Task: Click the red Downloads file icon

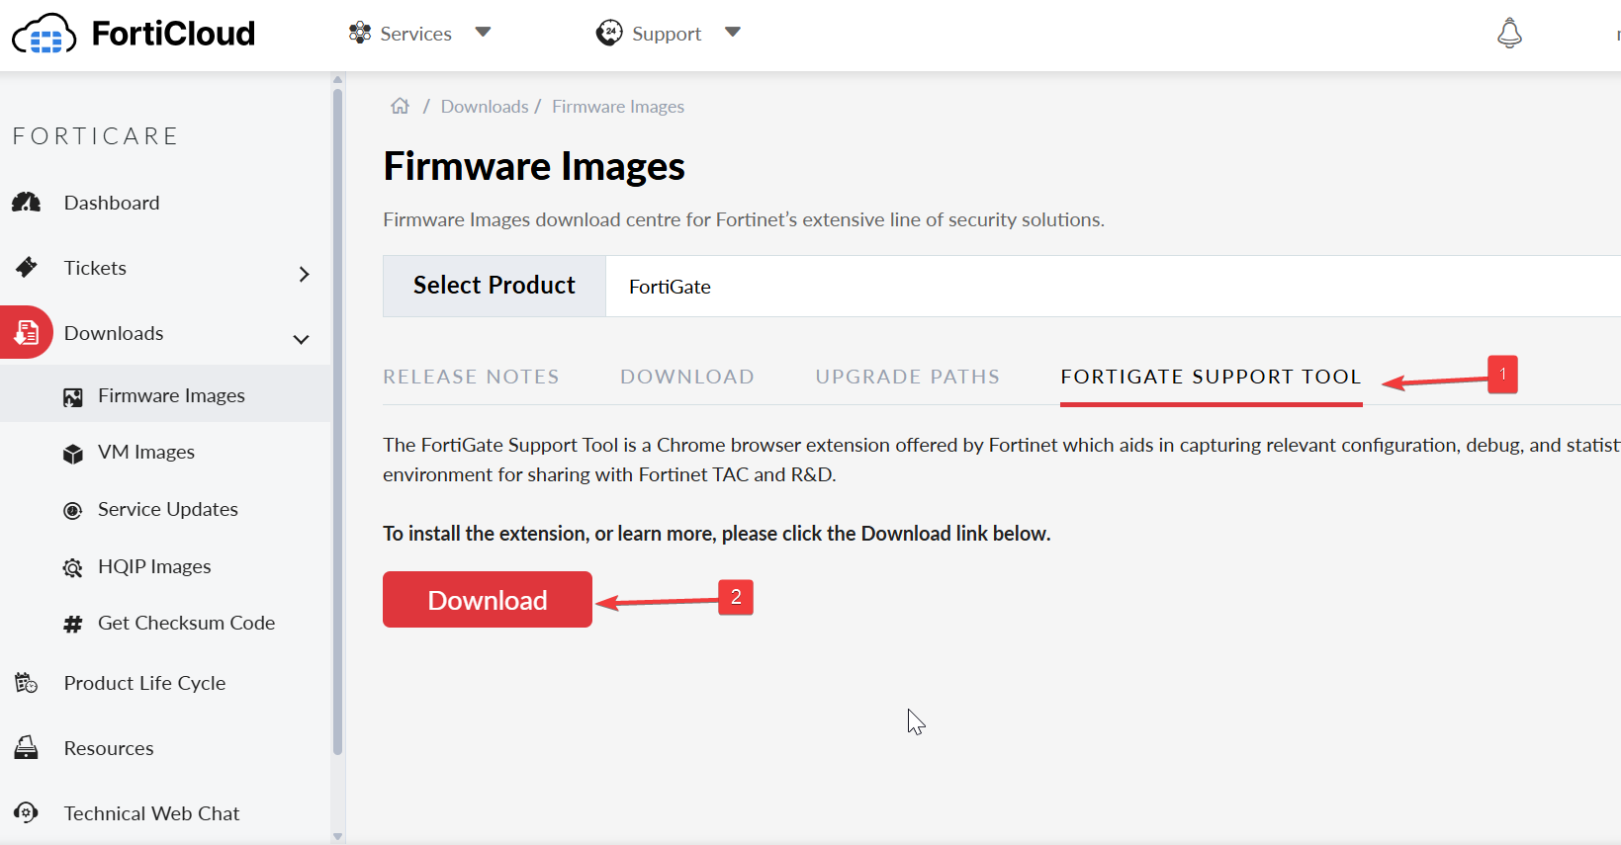Action: (27, 332)
